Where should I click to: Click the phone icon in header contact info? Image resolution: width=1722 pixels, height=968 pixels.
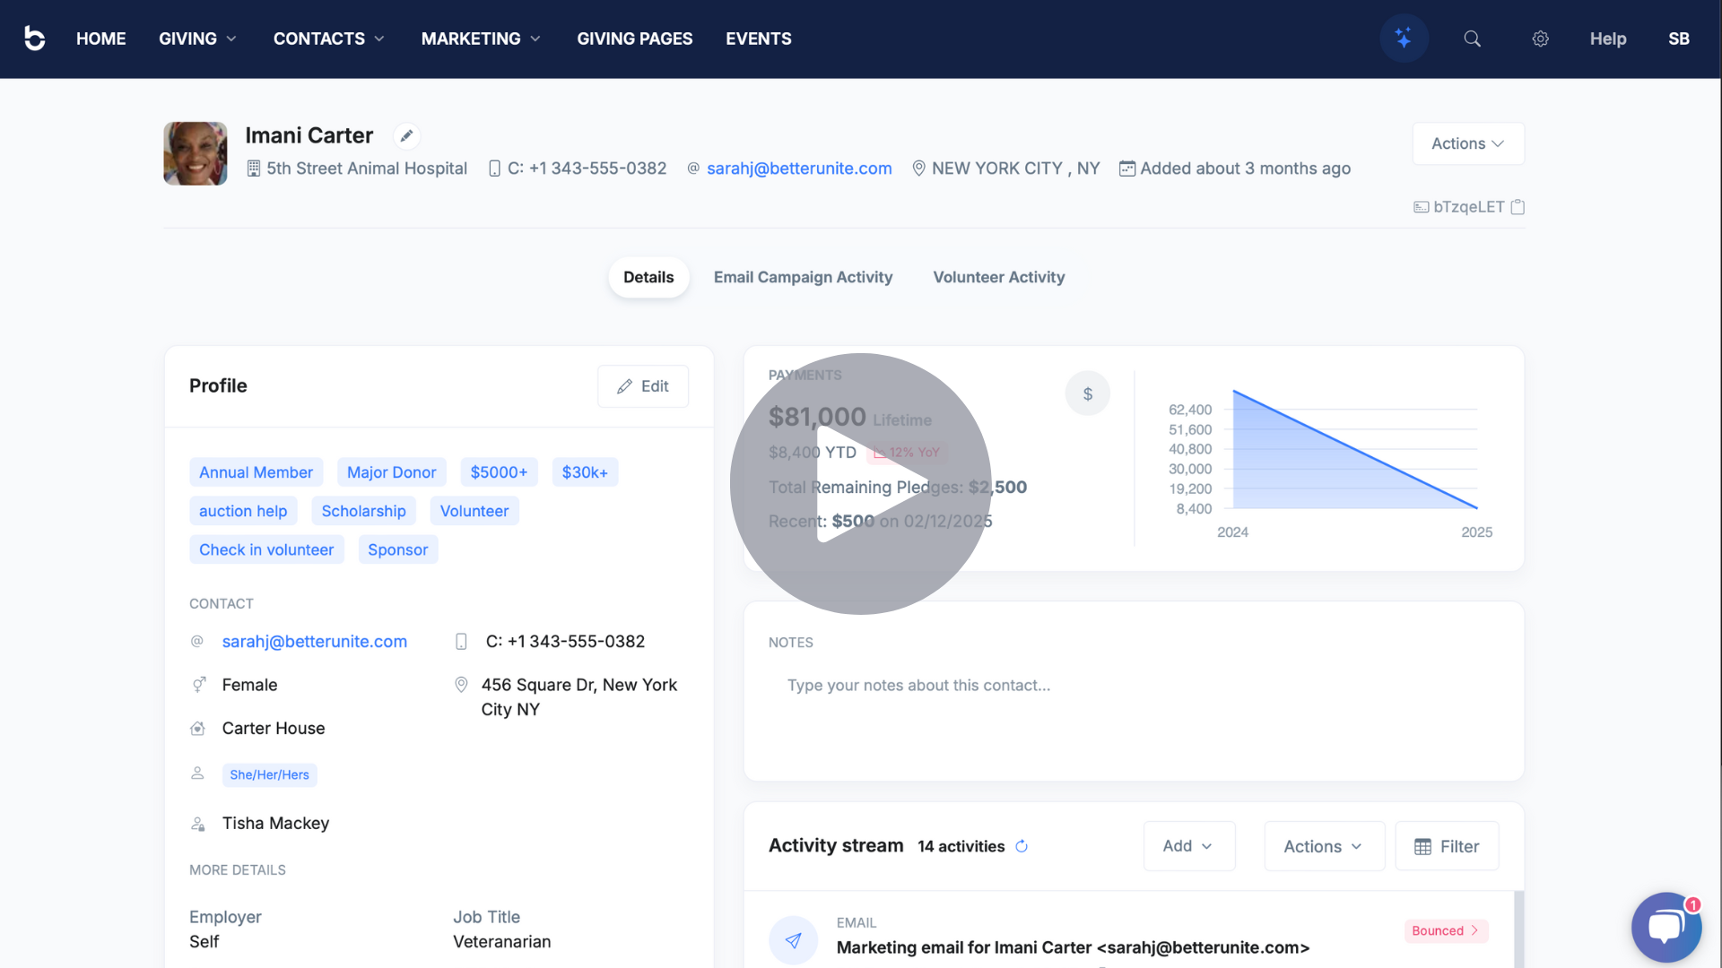tap(494, 169)
